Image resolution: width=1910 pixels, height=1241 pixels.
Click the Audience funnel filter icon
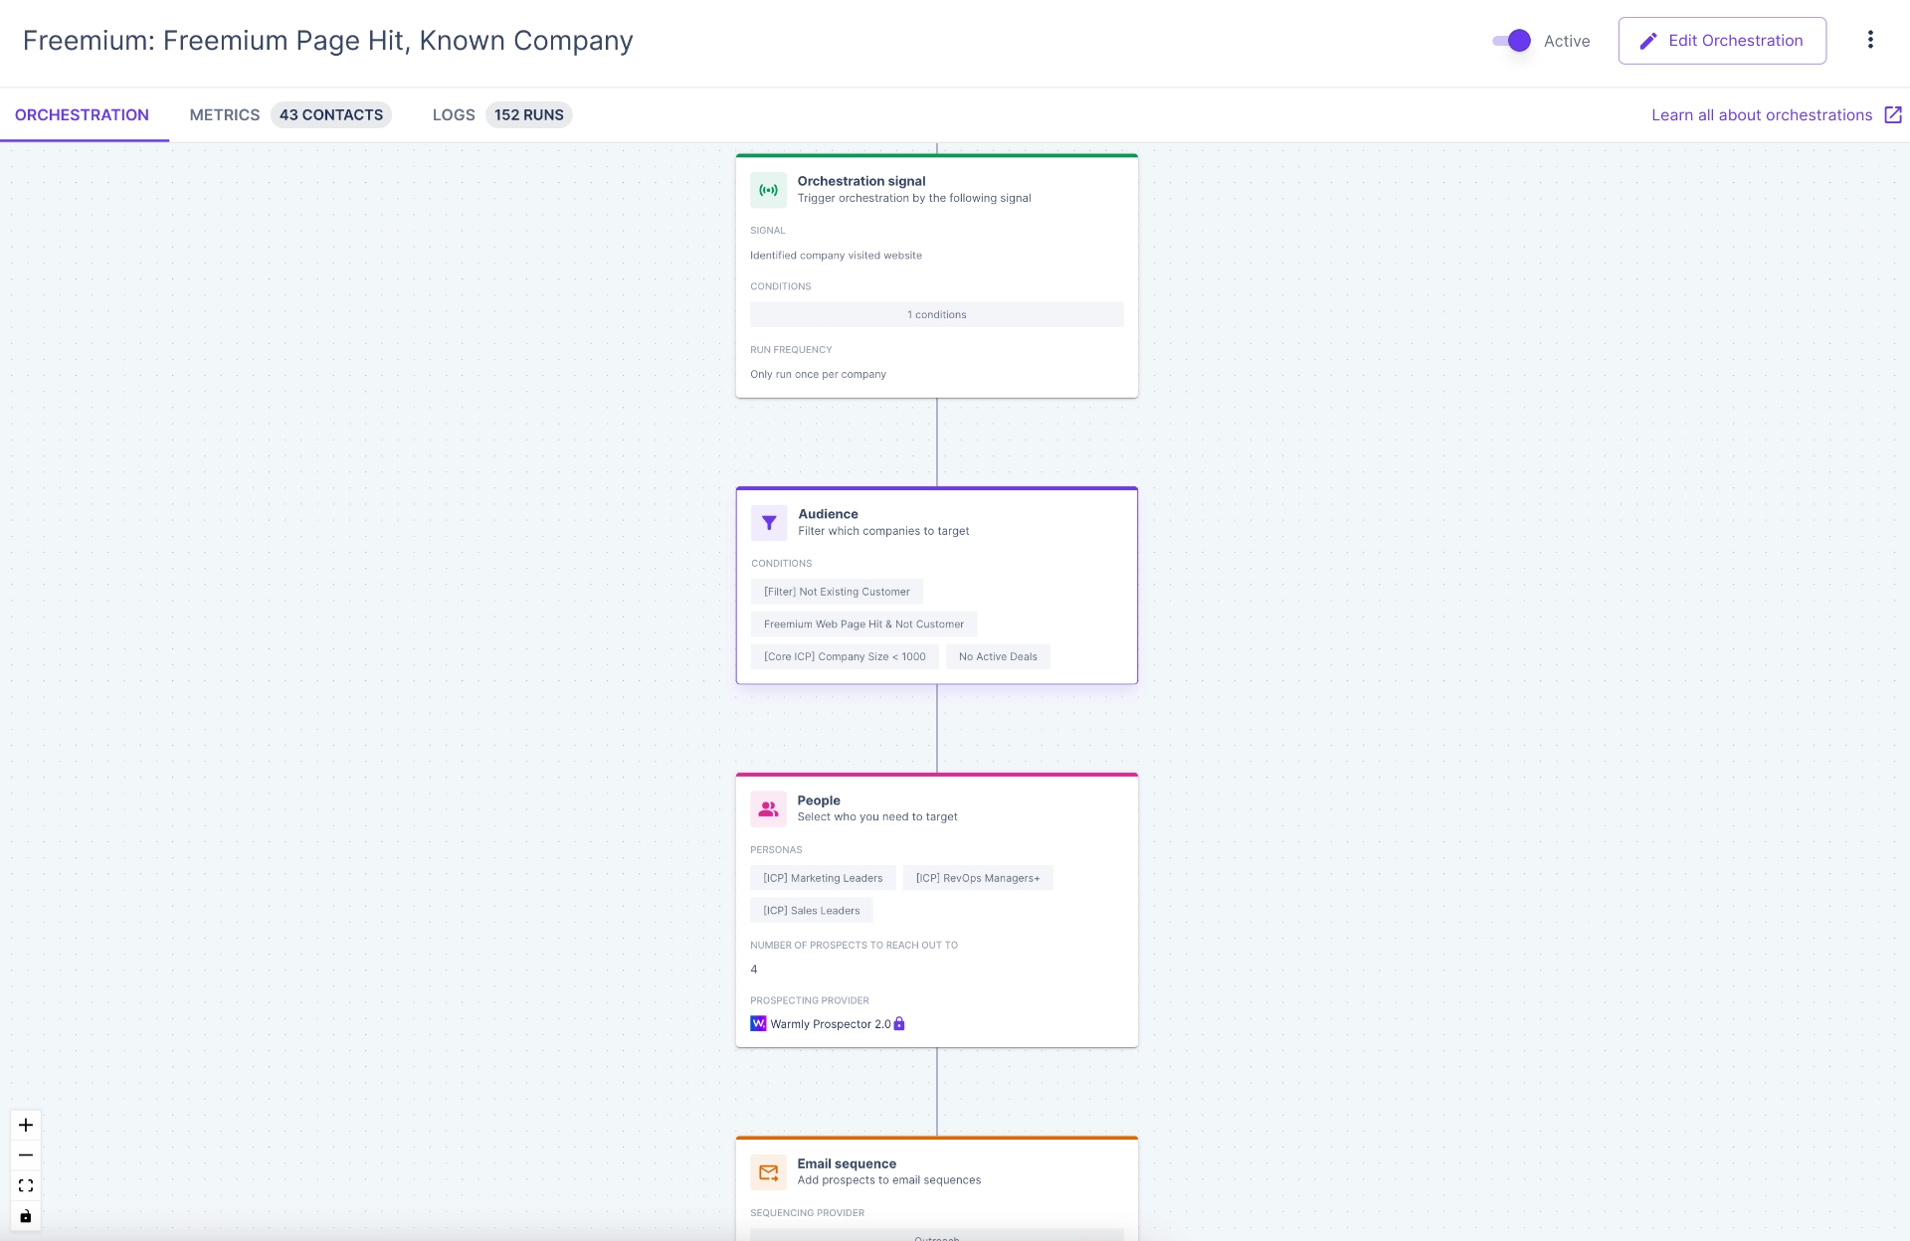coord(769,523)
